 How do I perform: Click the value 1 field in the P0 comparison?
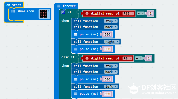[149, 58]
